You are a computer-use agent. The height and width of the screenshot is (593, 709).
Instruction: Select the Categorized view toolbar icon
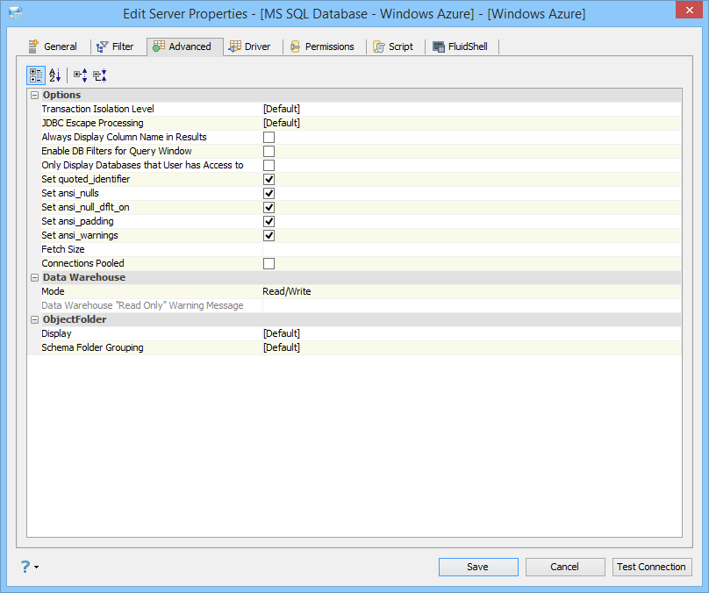click(36, 75)
